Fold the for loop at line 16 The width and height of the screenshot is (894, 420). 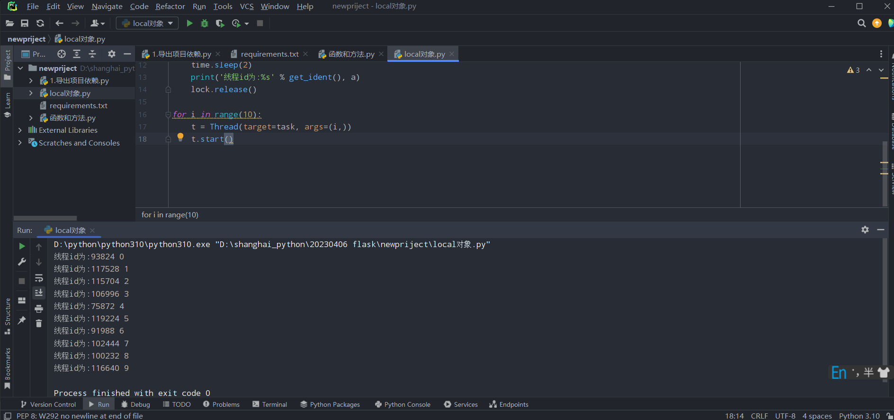168,114
